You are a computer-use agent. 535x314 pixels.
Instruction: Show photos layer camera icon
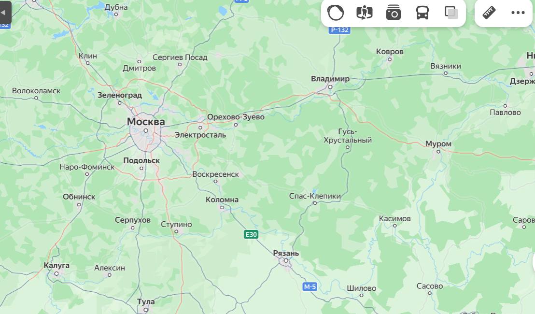coord(394,13)
